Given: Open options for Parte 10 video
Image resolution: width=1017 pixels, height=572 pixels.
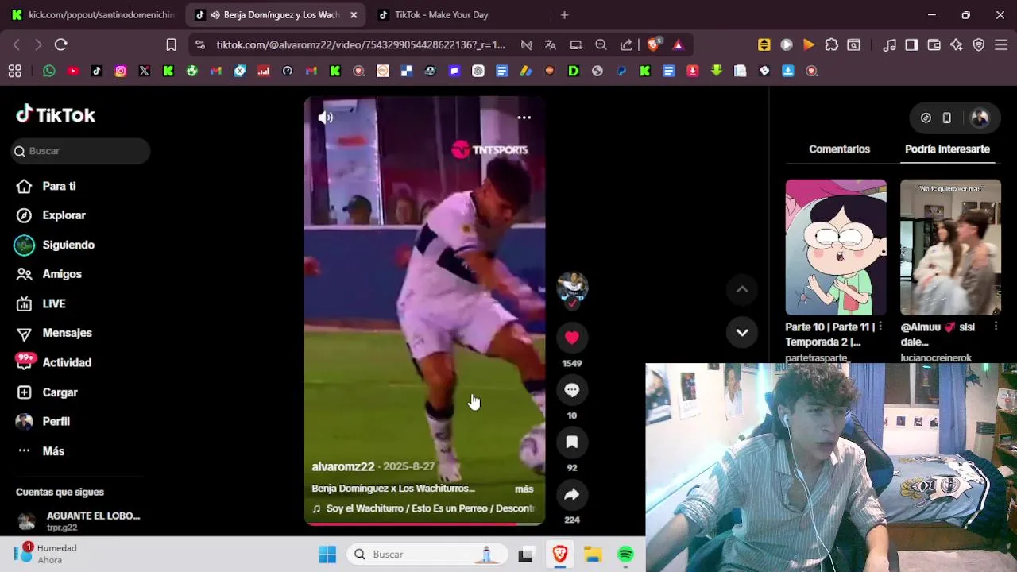Looking at the screenshot, I should pos(880,327).
